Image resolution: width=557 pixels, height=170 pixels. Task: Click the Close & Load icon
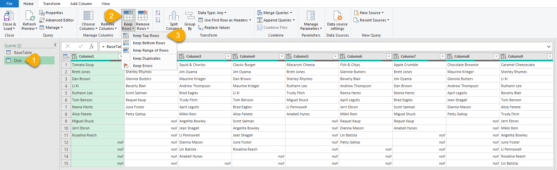9,16
